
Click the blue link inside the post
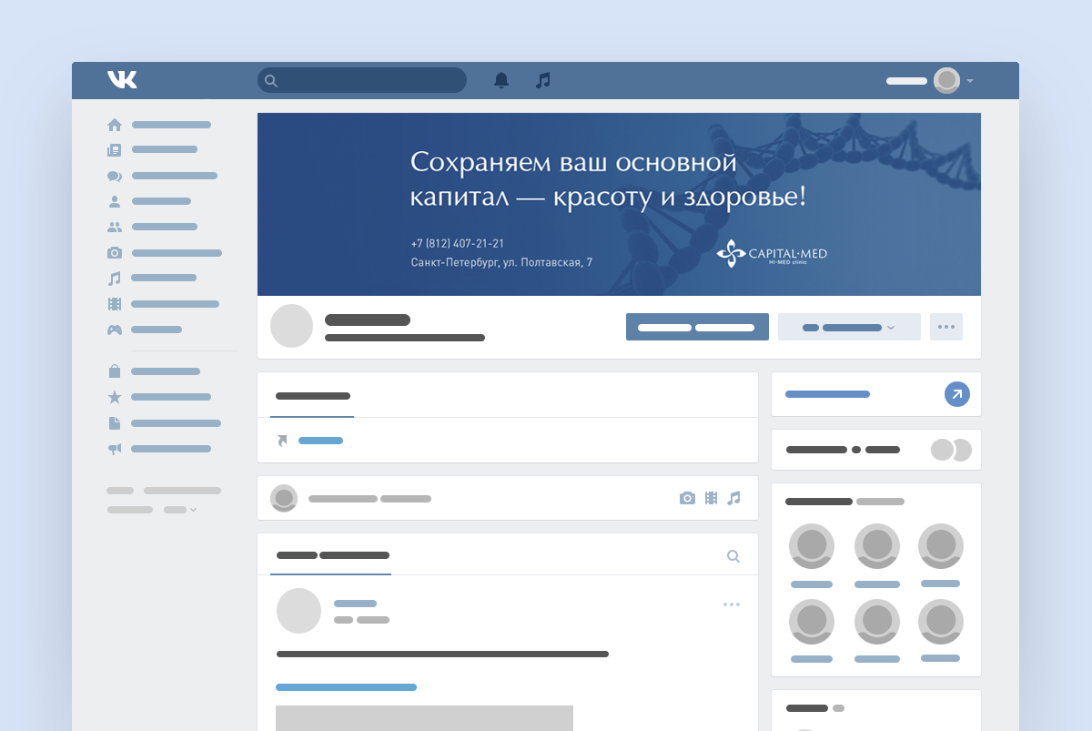pyautogui.click(x=346, y=687)
